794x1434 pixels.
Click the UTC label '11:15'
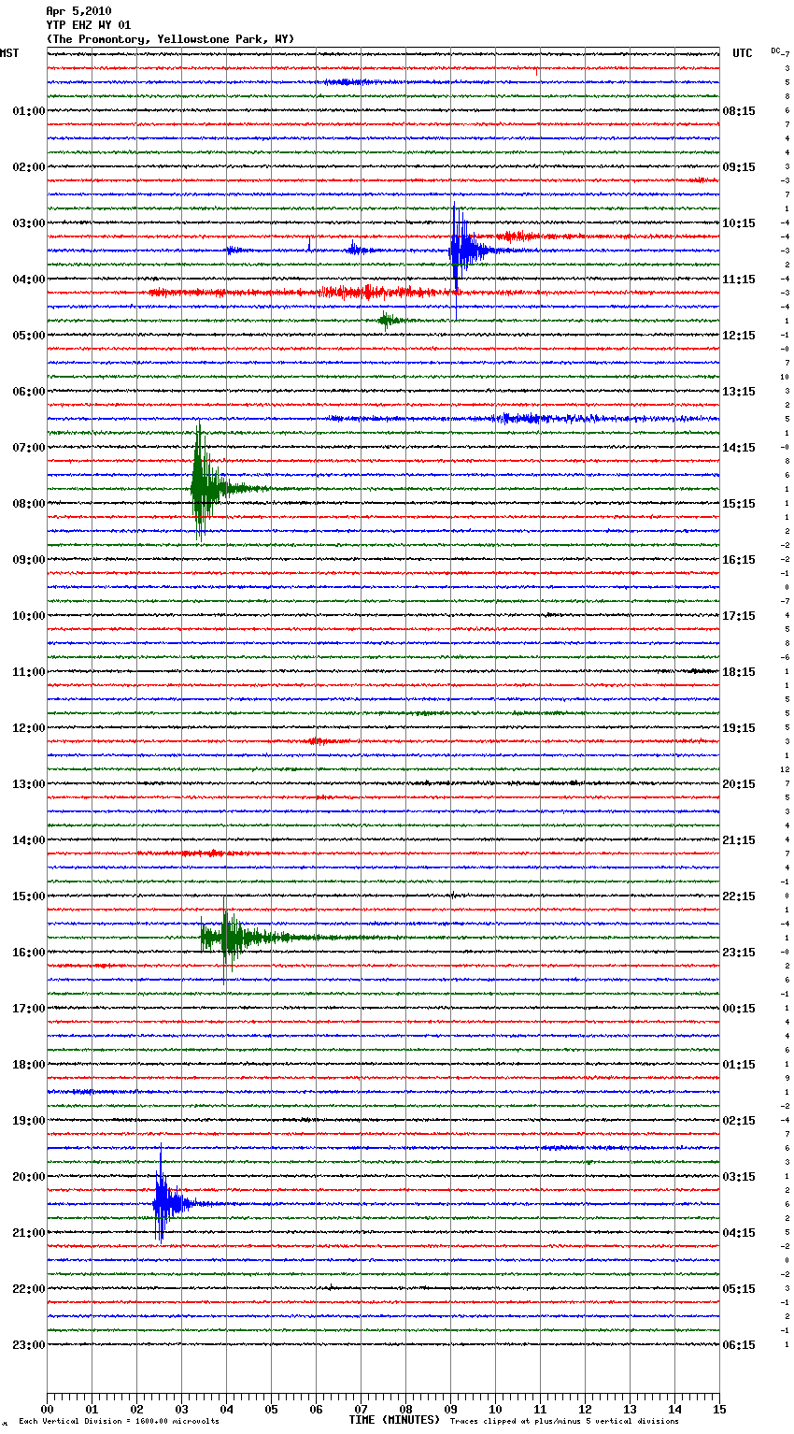739,280
